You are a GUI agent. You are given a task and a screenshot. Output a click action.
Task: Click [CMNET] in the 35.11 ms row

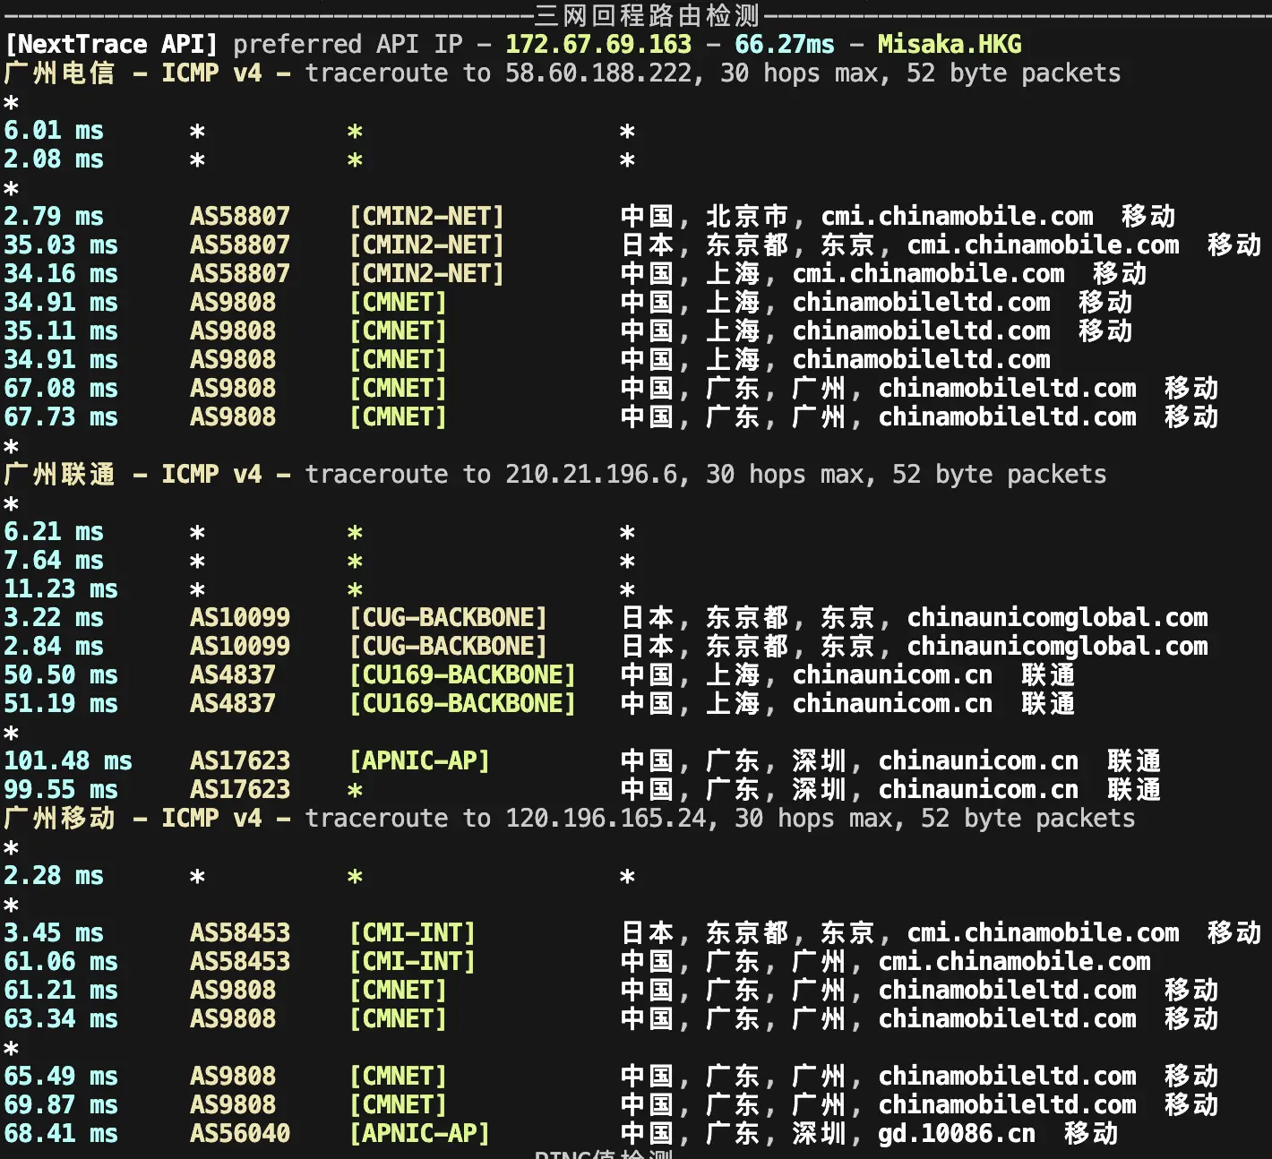tap(398, 331)
